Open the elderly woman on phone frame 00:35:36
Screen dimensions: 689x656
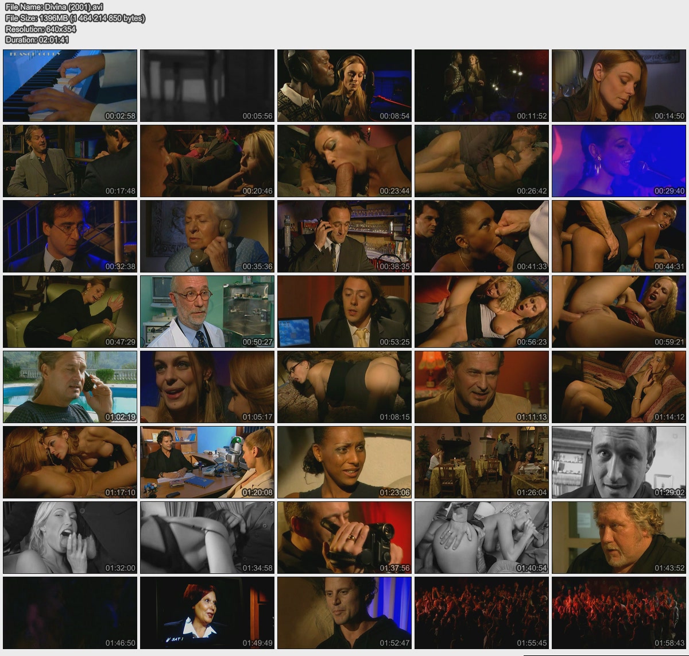click(x=207, y=236)
